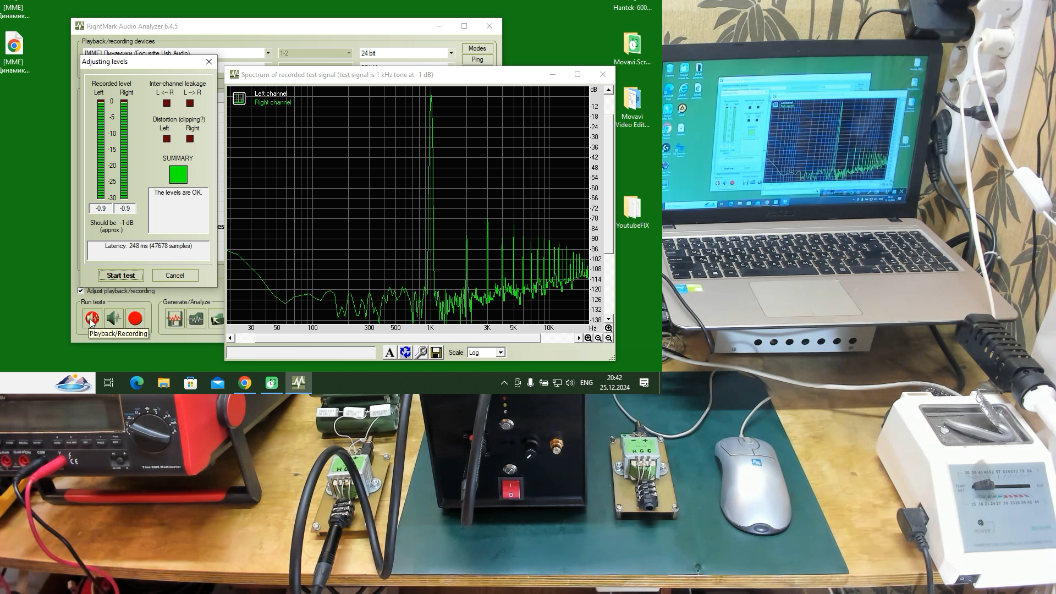Click the Modes button

pyautogui.click(x=477, y=48)
